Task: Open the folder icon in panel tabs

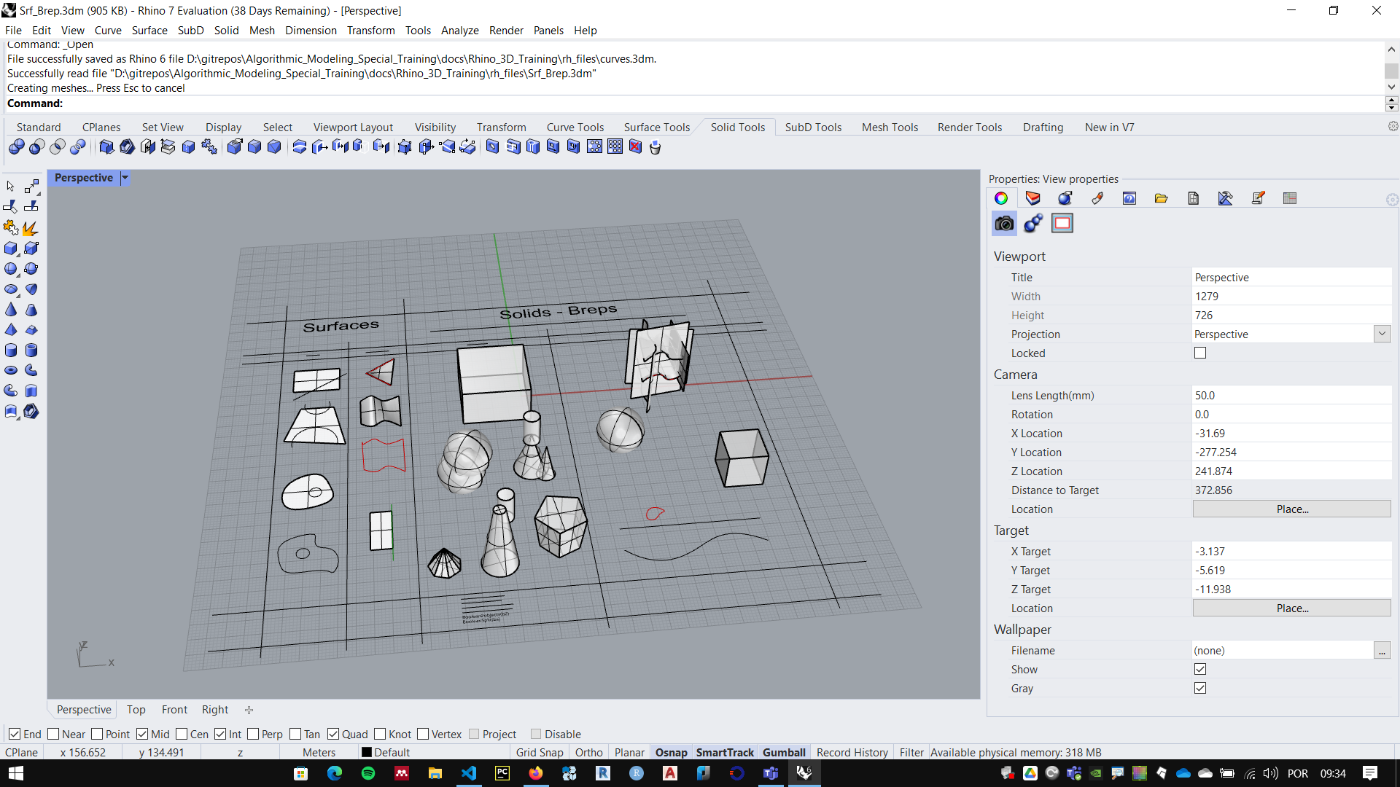Action: [1162, 198]
